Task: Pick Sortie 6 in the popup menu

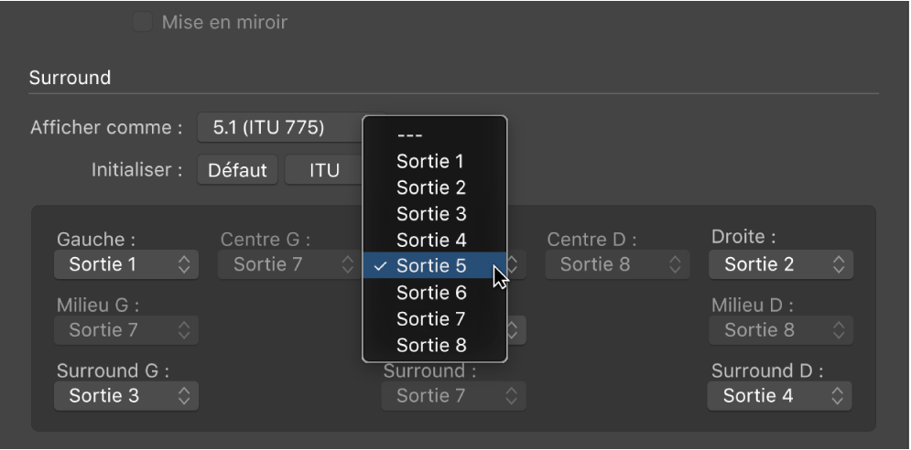Action: pos(430,293)
